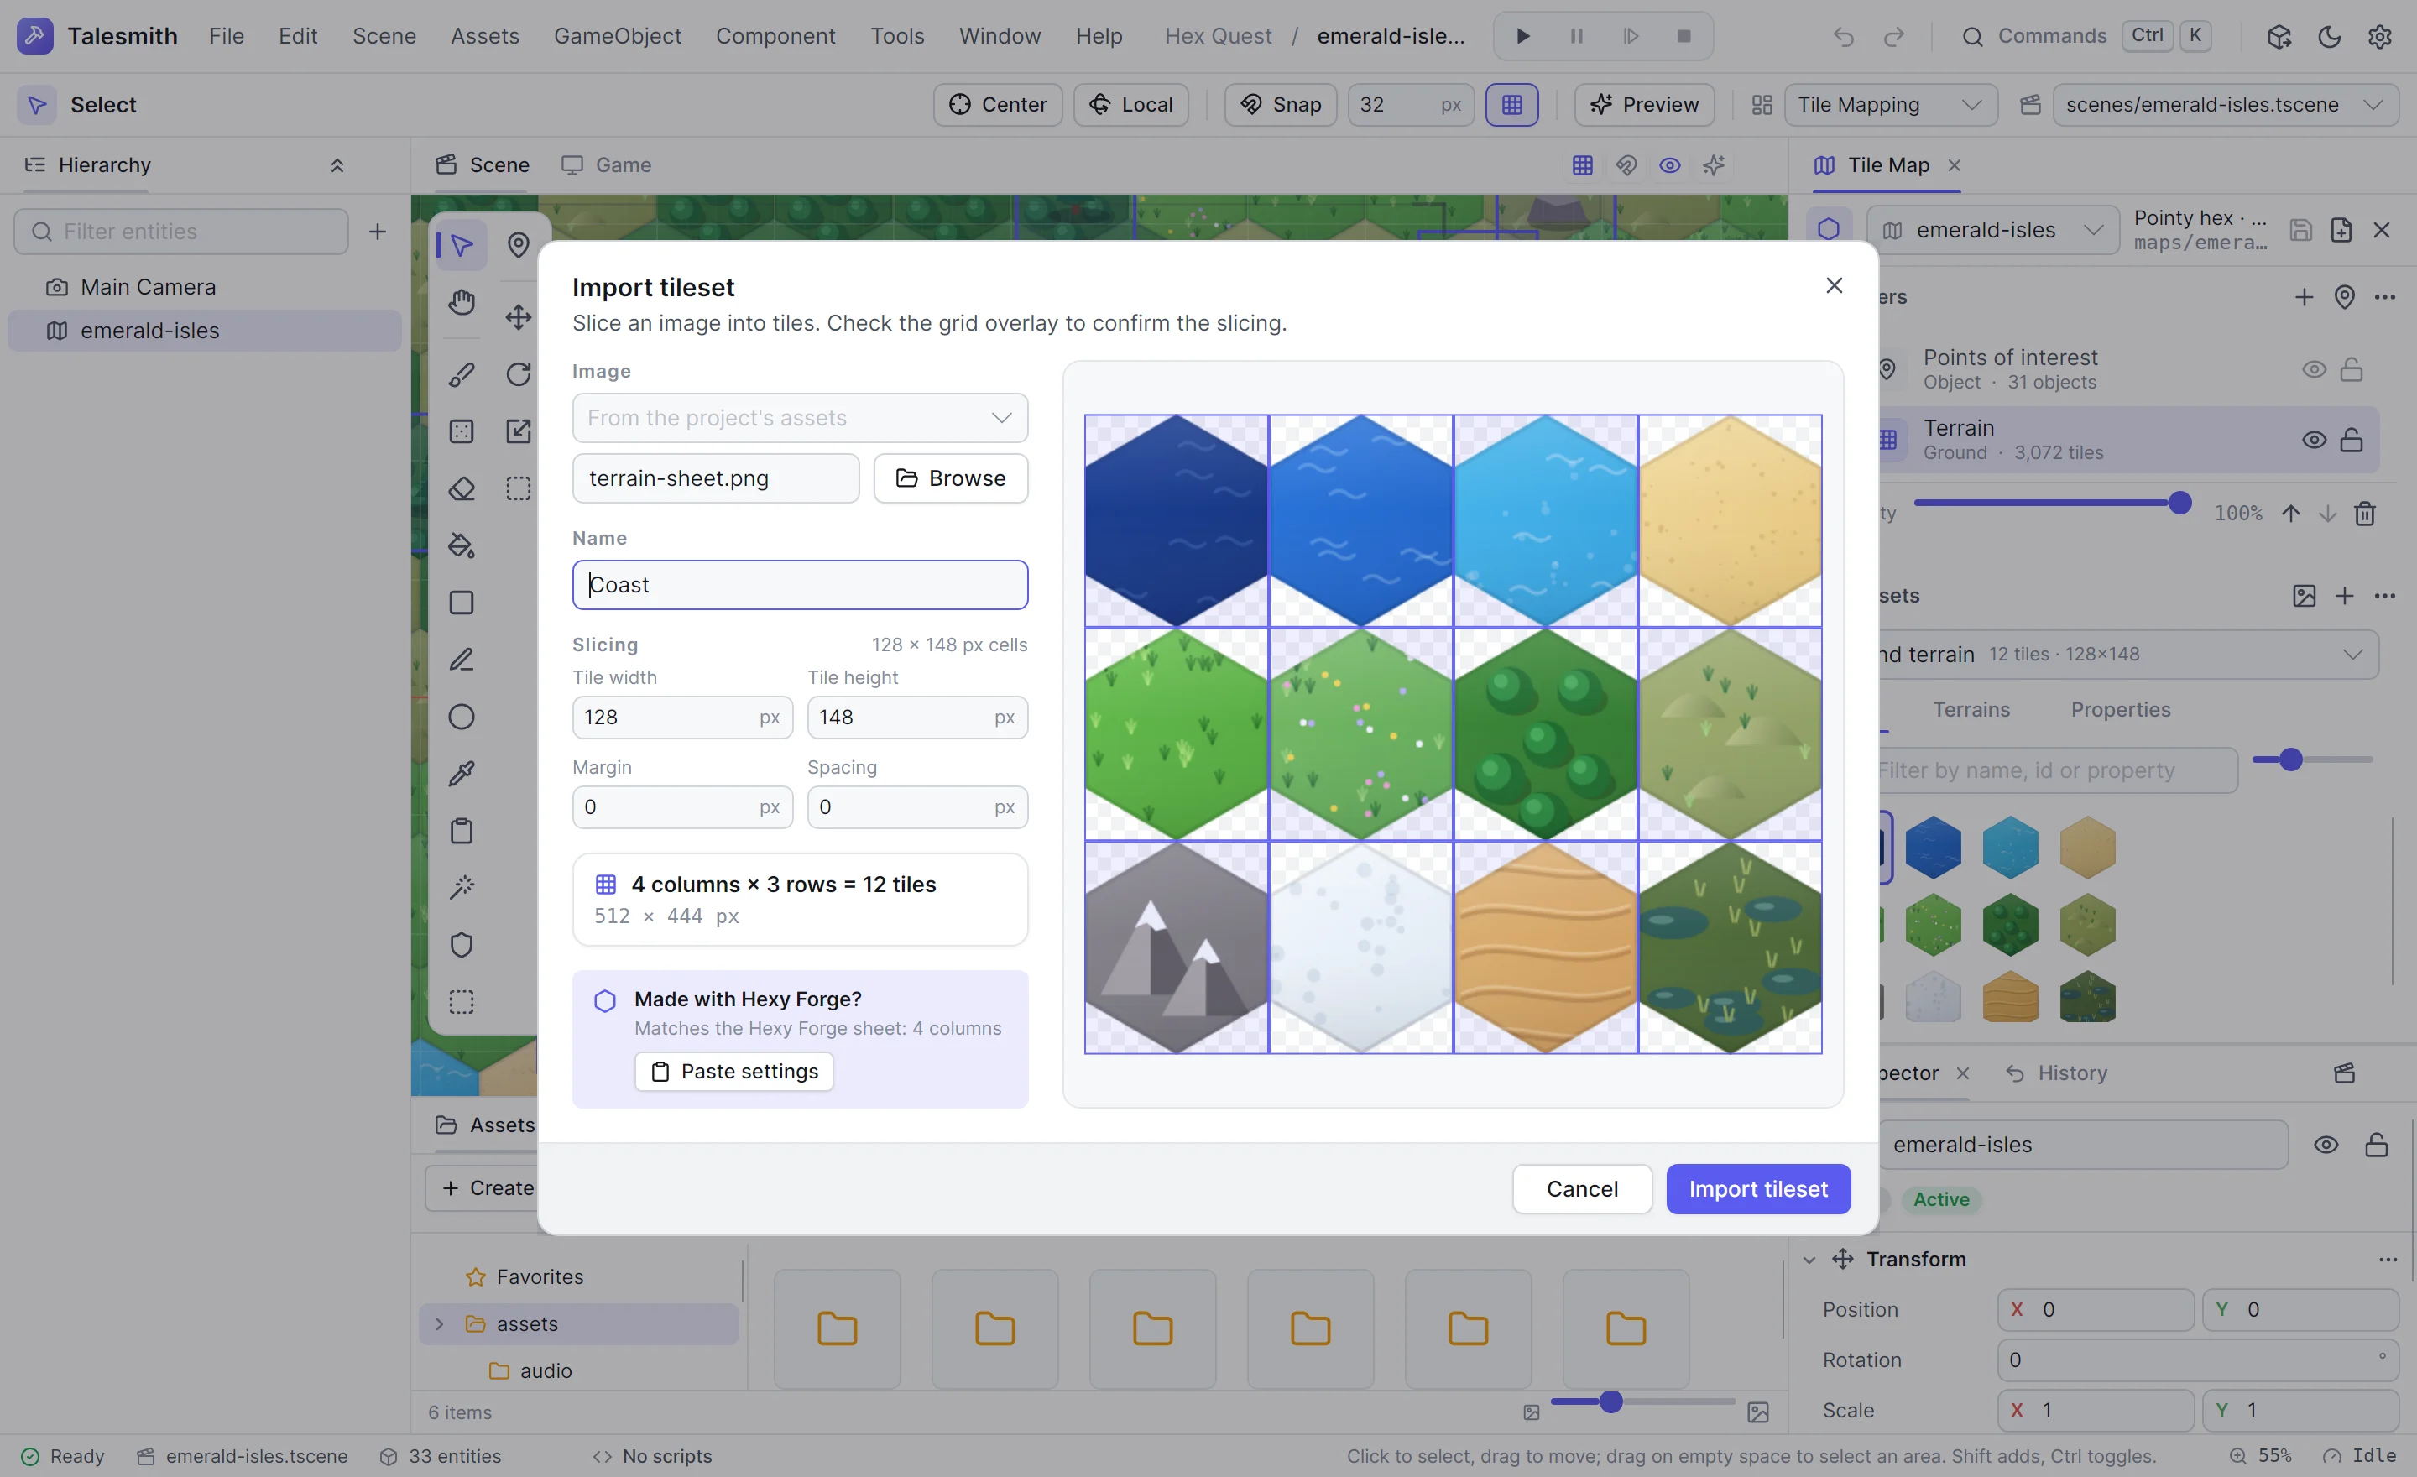Switch to the History tab
2417x1477 pixels.
point(2056,1073)
